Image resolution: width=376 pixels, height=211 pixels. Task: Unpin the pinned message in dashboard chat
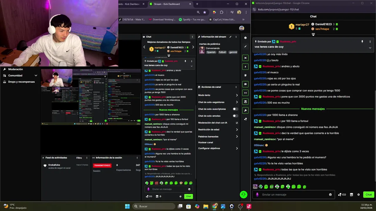pyautogui.click(x=185, y=61)
